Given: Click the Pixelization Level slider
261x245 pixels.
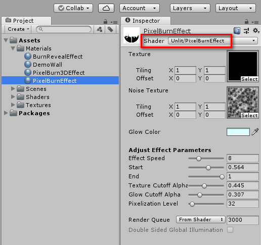Looking at the screenshot, I should click(x=206, y=204).
